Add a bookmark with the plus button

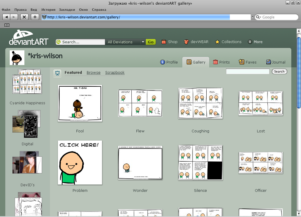[35, 17]
